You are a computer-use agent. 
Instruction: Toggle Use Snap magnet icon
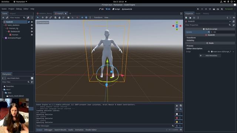tap(73, 17)
